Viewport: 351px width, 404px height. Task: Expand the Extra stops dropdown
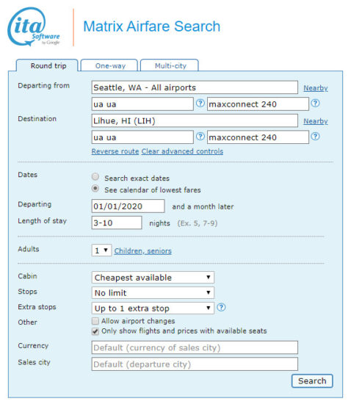pyautogui.click(x=153, y=309)
